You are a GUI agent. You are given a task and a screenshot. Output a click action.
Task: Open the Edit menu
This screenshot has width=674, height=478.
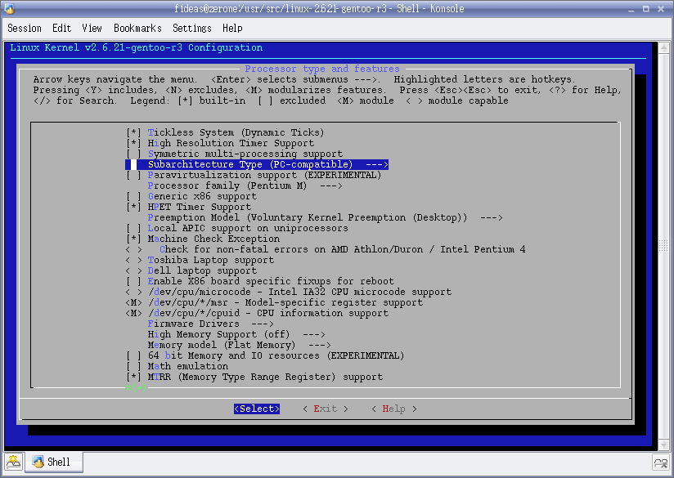tap(61, 29)
